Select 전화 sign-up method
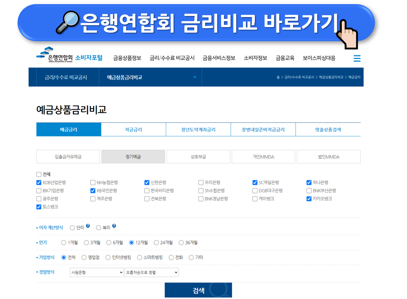The image size is (407, 299). click(171, 257)
